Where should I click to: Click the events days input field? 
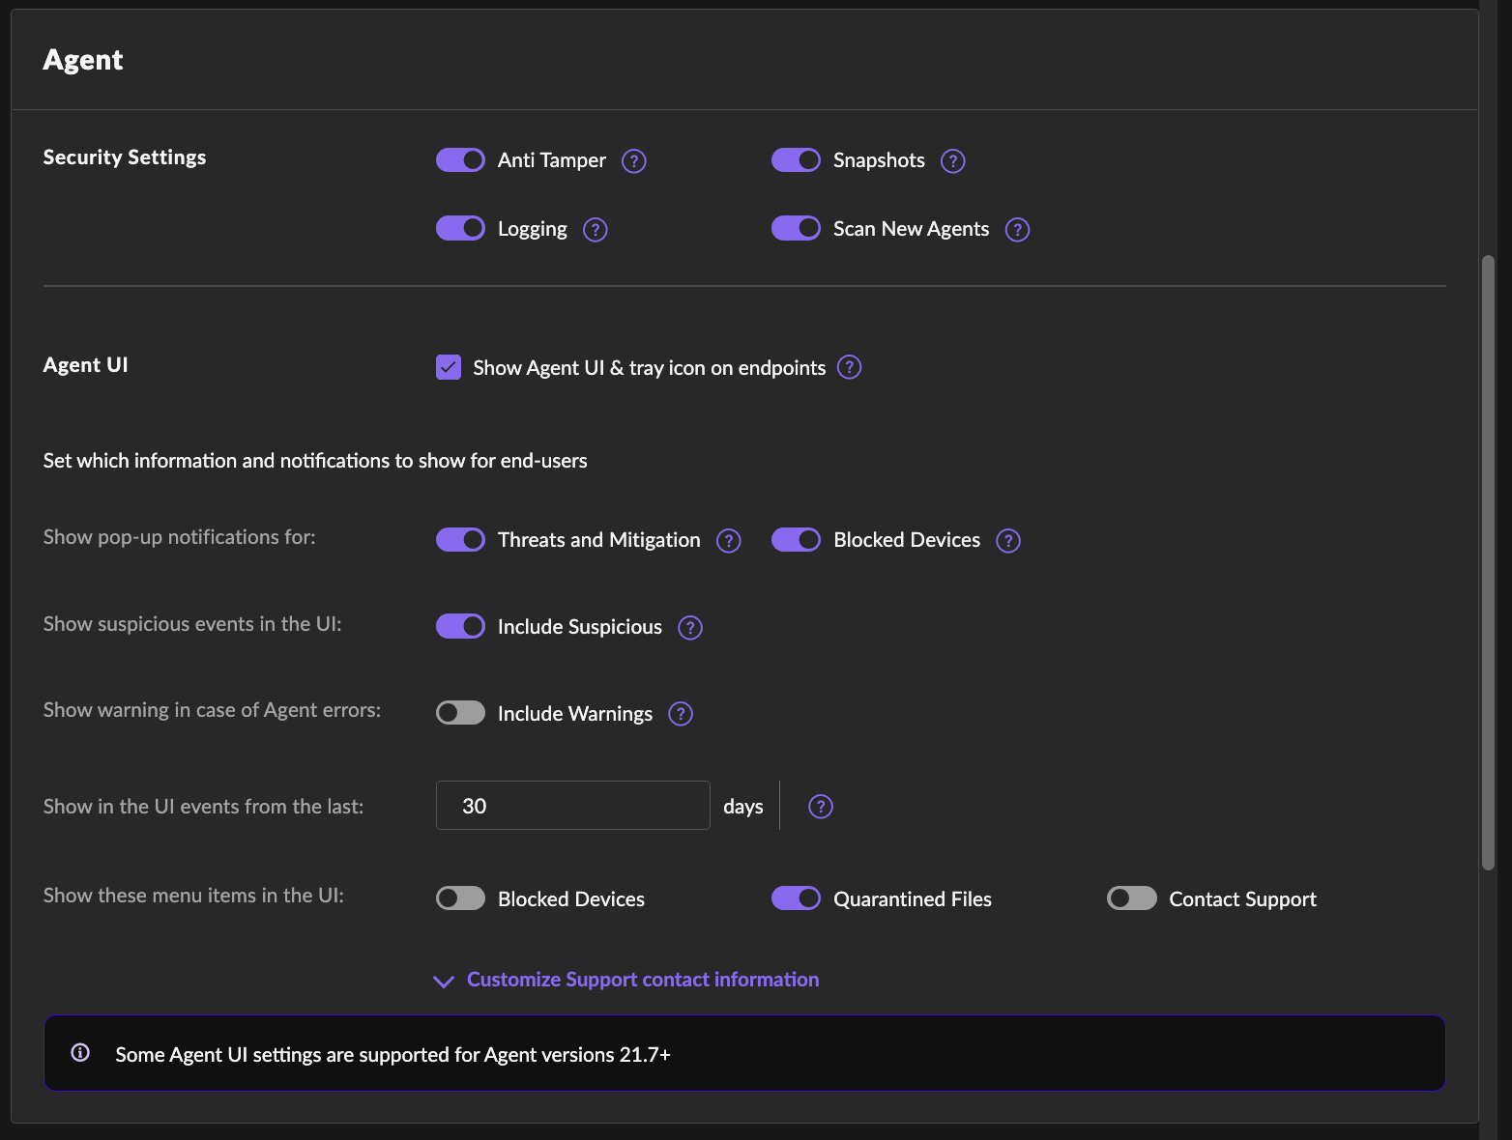pos(572,806)
